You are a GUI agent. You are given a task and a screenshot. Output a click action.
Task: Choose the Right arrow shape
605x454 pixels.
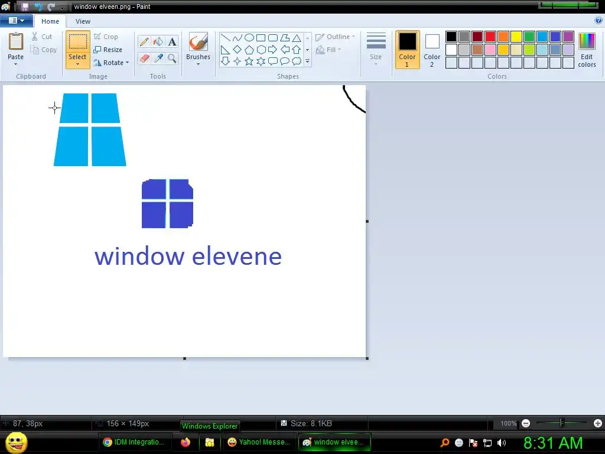(272, 50)
